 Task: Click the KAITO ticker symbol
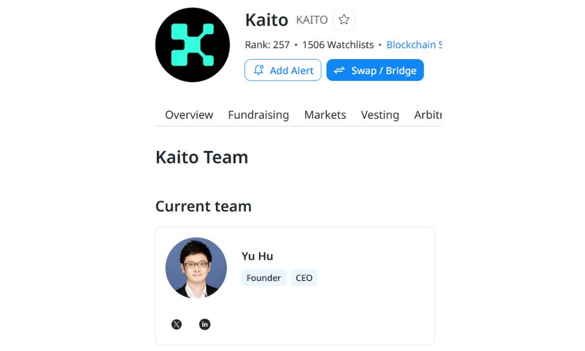point(311,19)
